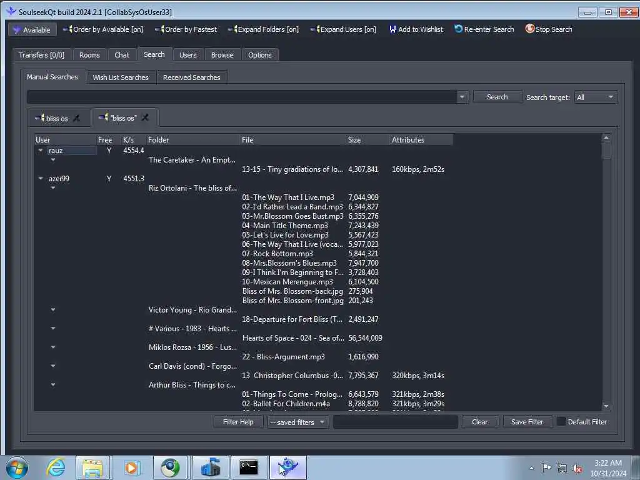Click Stop Search

click(x=549, y=29)
